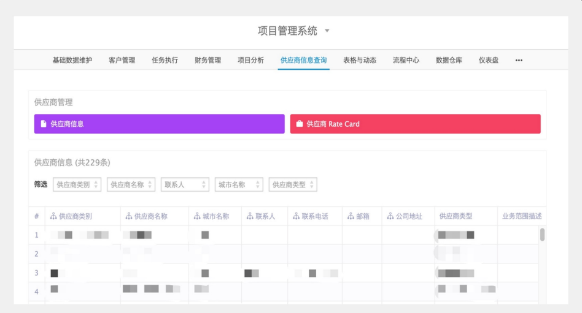The image size is (582, 313).
Task: Go to the 财务管理 tab
Action: 208,60
